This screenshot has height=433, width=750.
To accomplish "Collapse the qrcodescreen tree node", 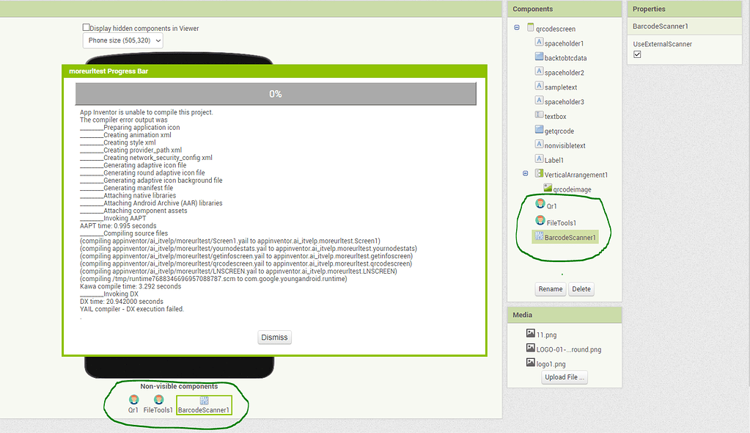I will coord(516,27).
